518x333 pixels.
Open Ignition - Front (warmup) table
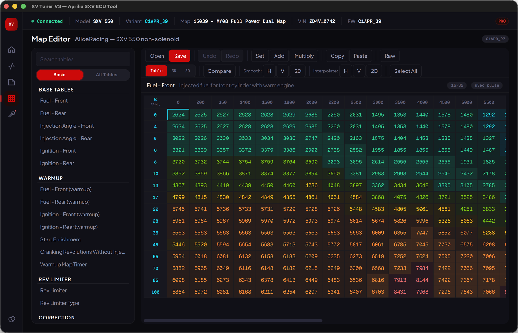tap(83, 215)
